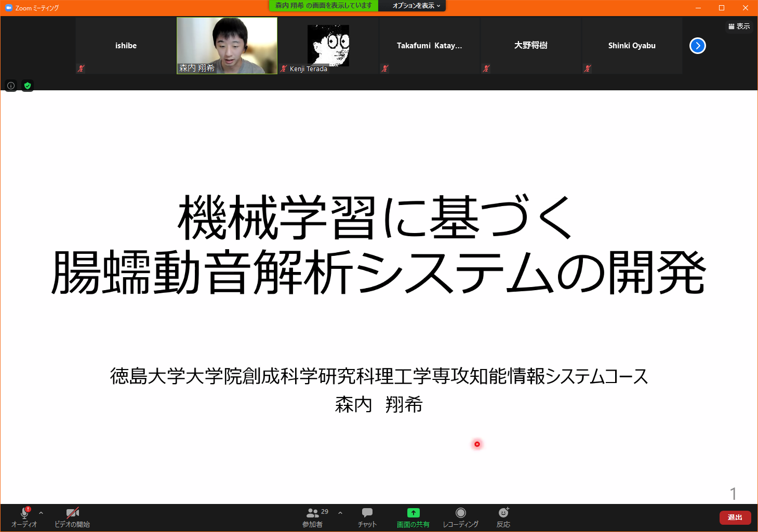The image size is (758, 532).
Task: Click Kenji Terada's muted microphone icon
Action: pyautogui.click(x=283, y=68)
